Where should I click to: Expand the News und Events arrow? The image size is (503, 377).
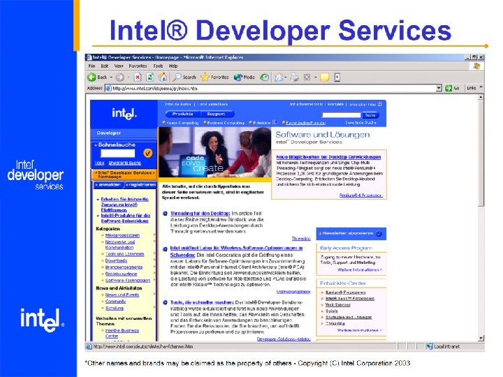(x=154, y=295)
